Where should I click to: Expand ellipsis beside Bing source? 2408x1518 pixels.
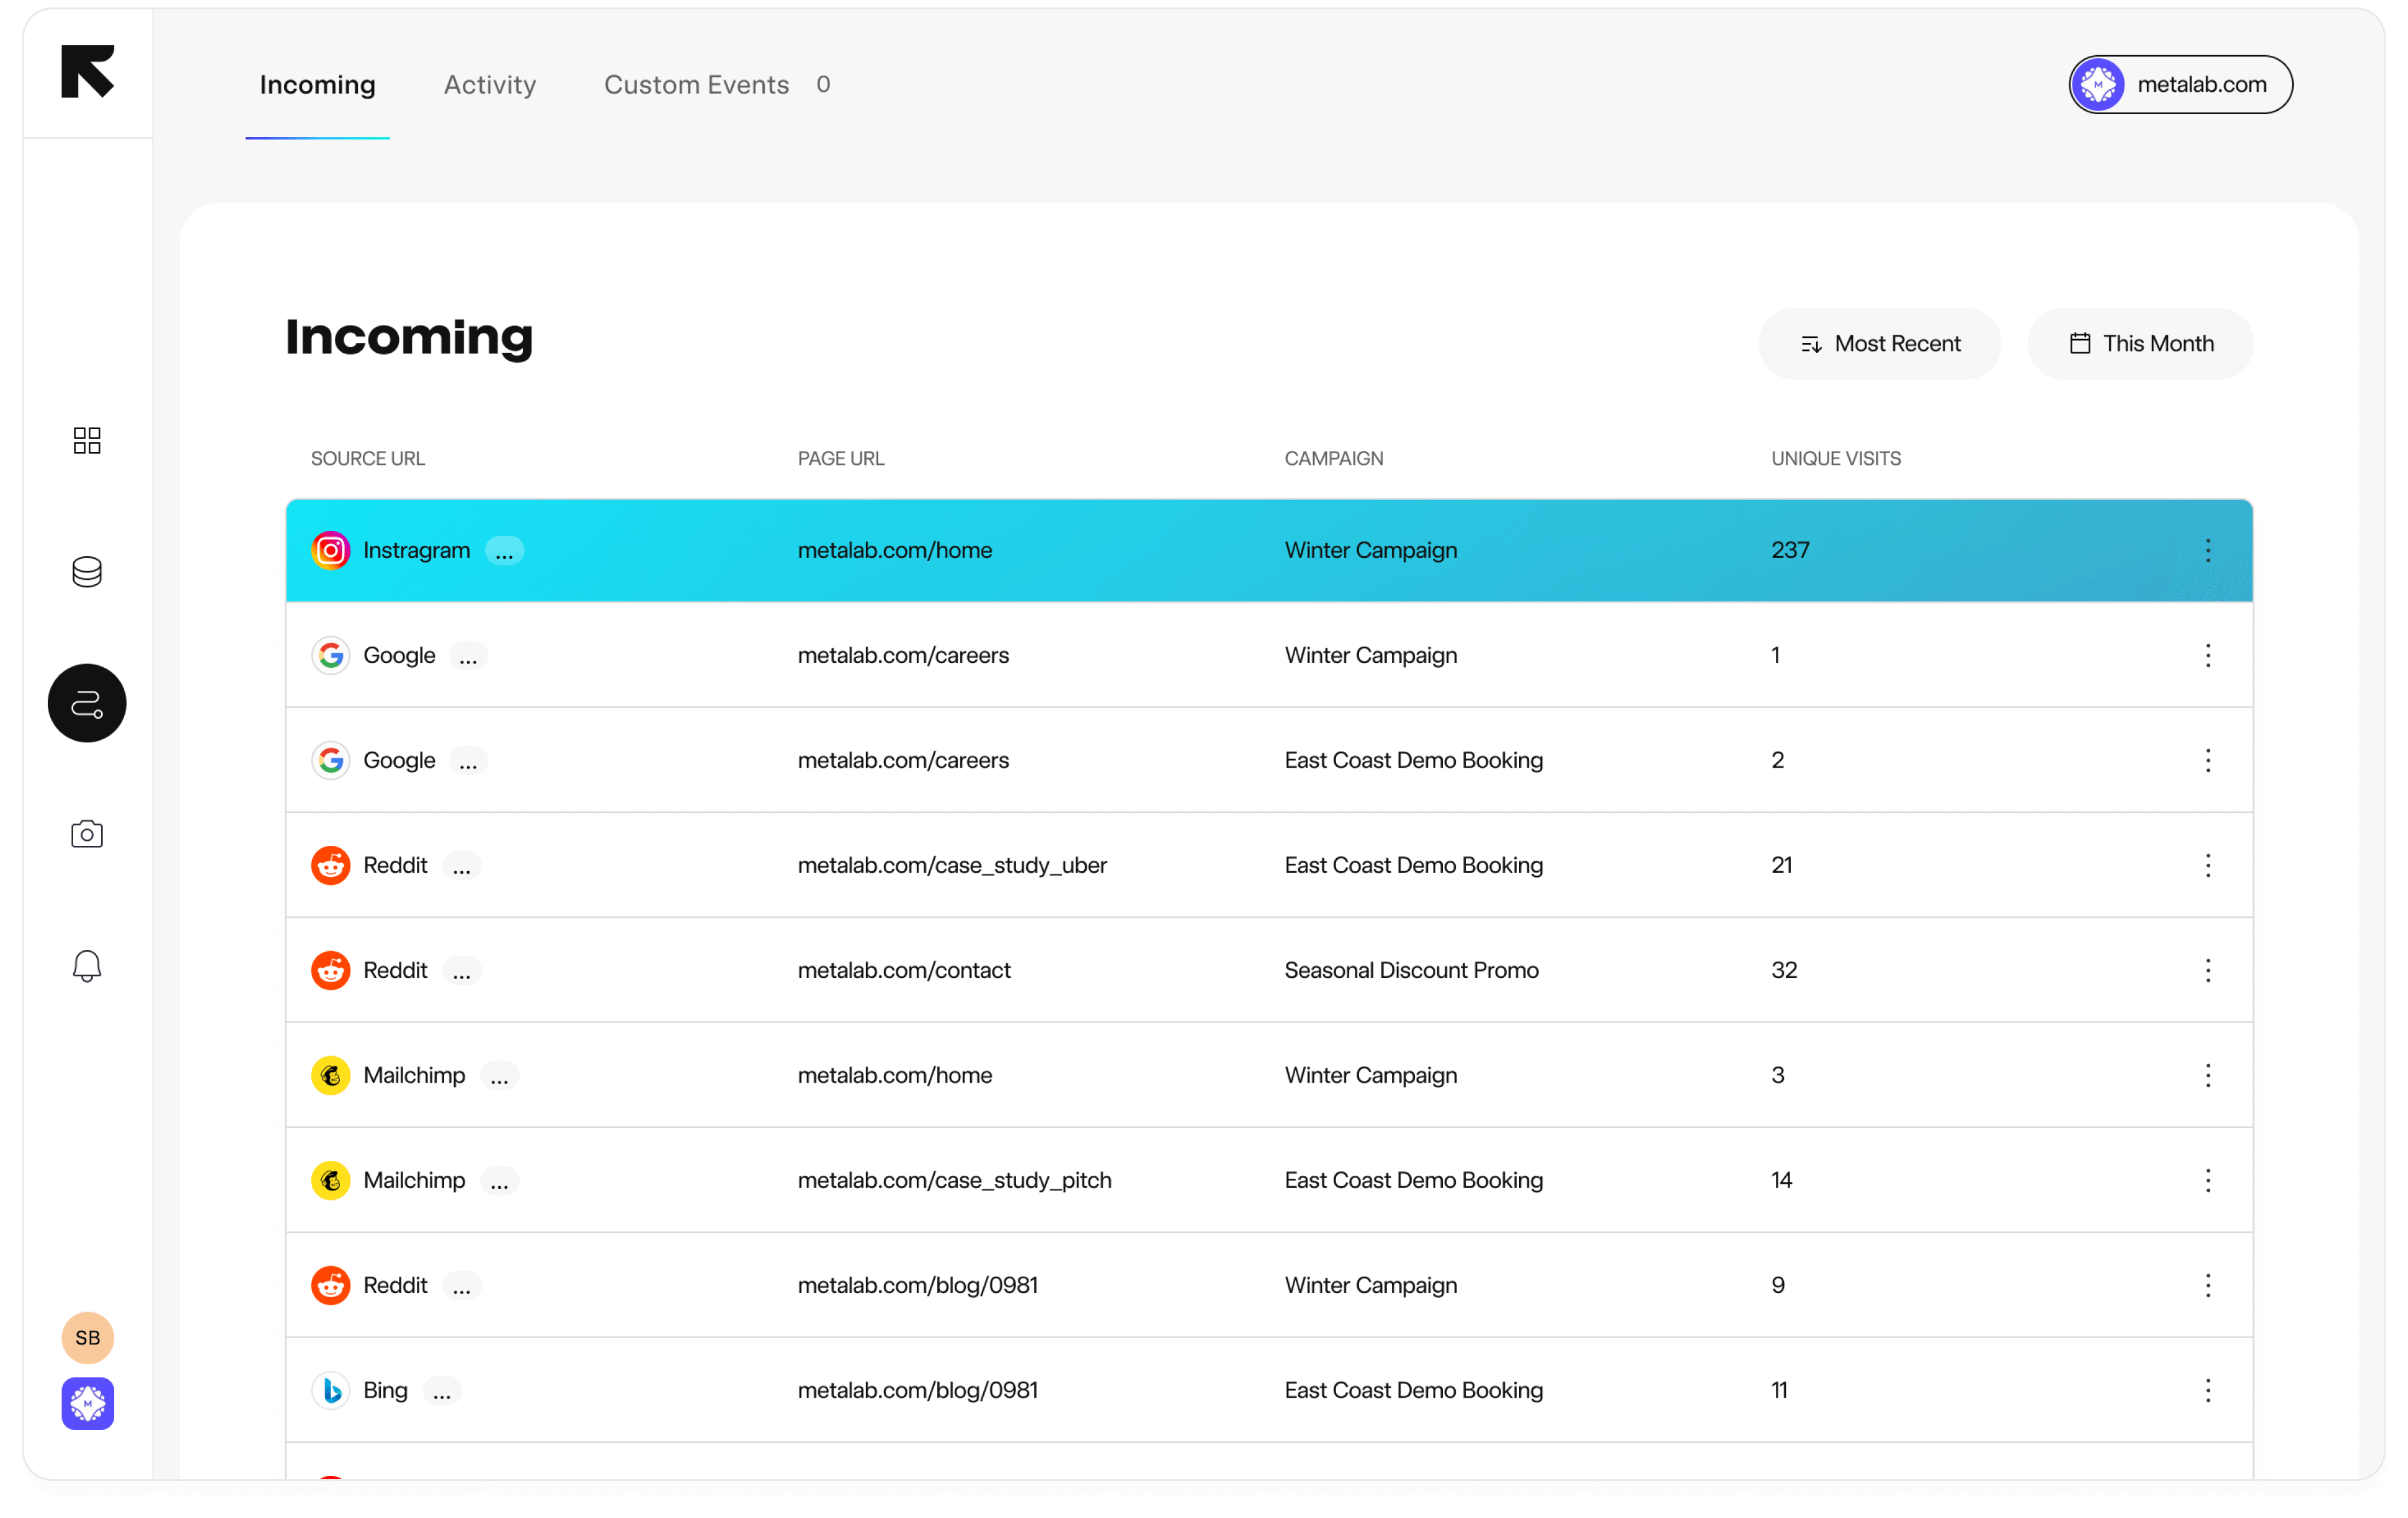click(441, 1391)
